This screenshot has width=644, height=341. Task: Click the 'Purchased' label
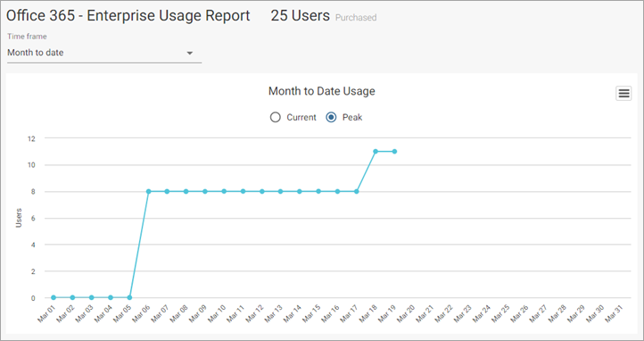pyautogui.click(x=356, y=18)
